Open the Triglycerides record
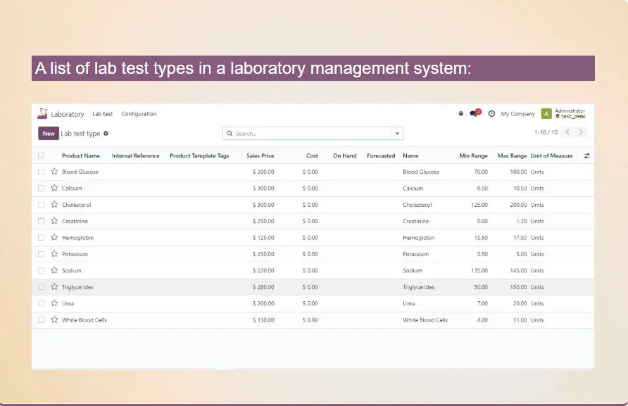Viewport: 628px width, 406px height. 77,287
